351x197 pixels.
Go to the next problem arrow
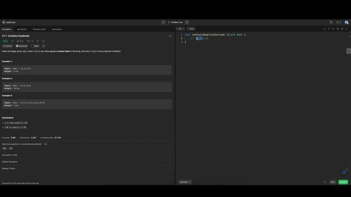pyautogui.click(x=186, y=22)
